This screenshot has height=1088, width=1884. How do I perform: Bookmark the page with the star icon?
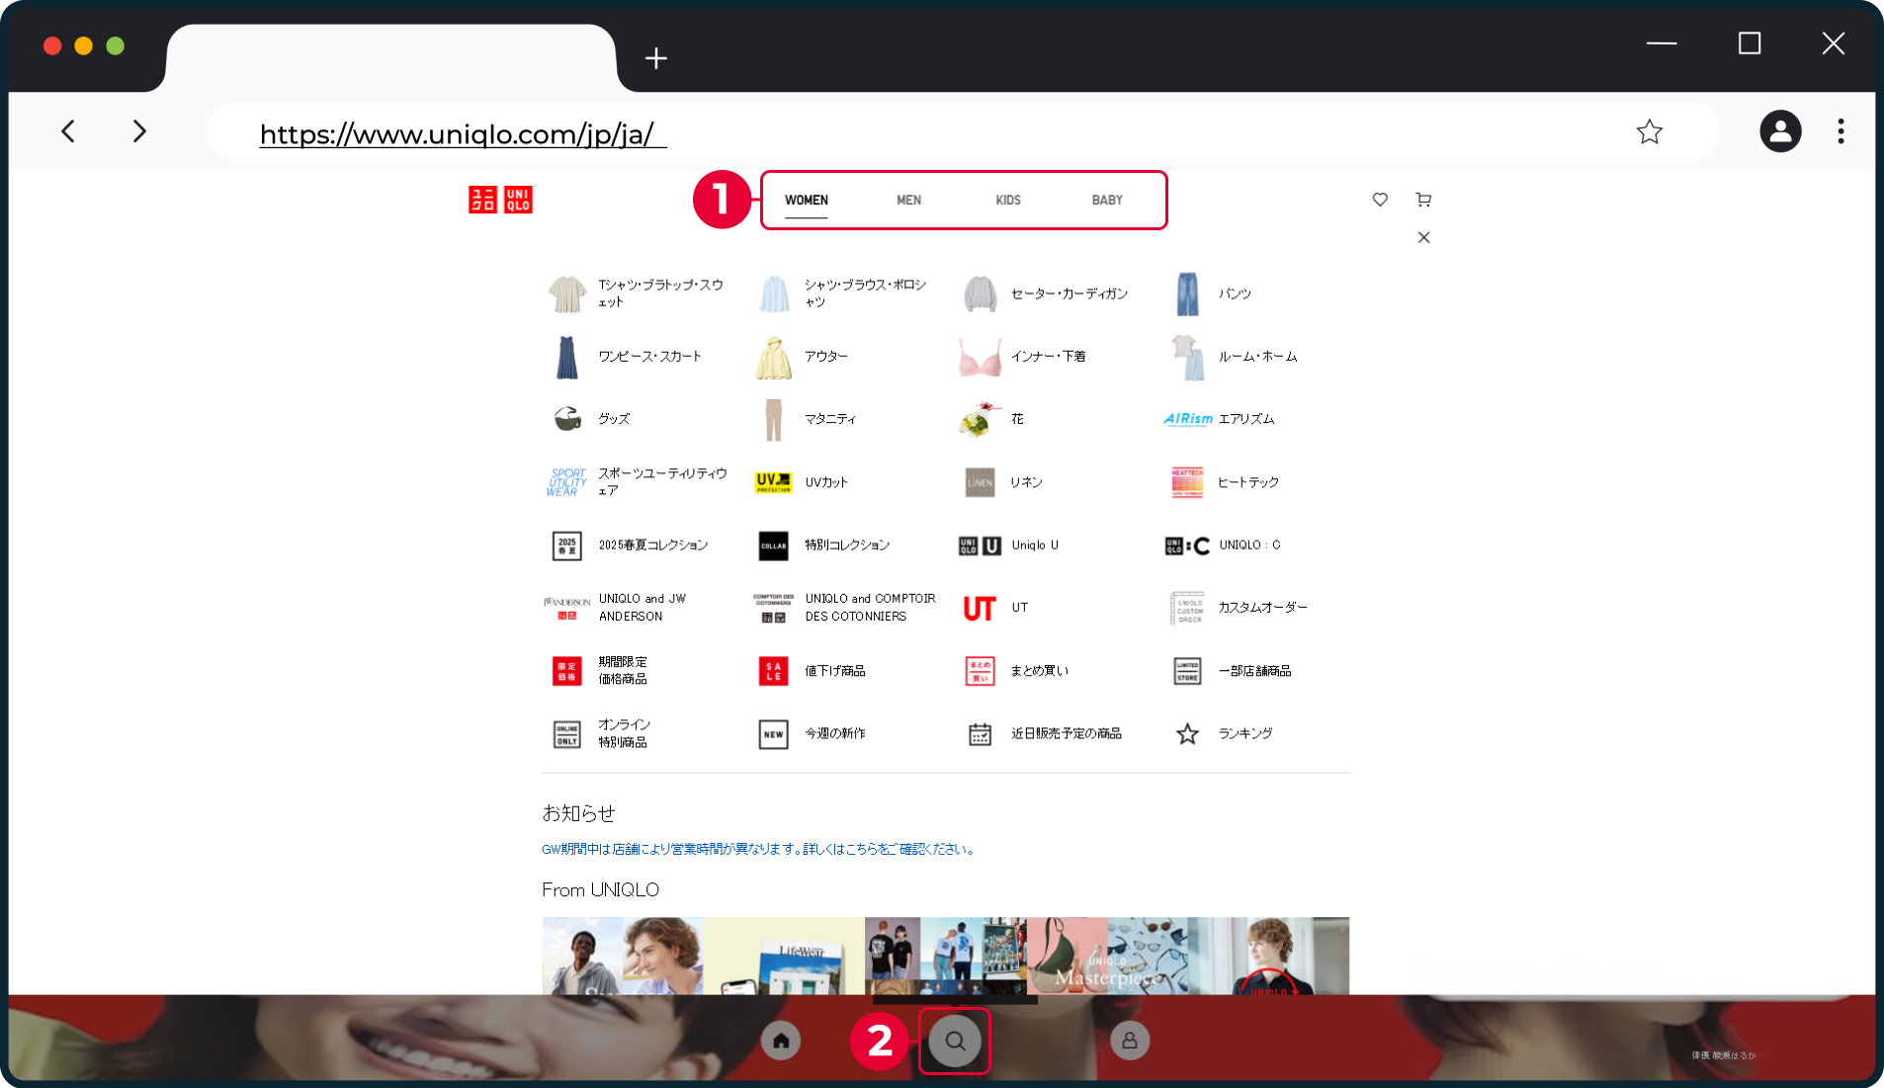[x=1650, y=131]
